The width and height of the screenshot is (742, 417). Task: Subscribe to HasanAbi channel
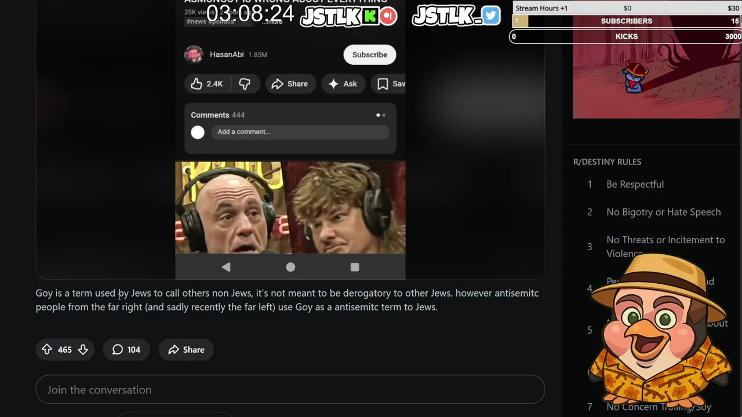click(369, 54)
